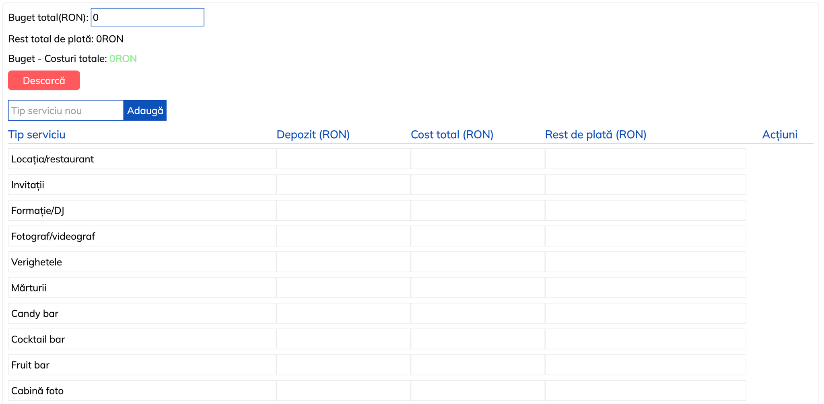The height and width of the screenshot is (404, 824).
Task: Click the Cost total (RON) header
Action: coord(451,135)
